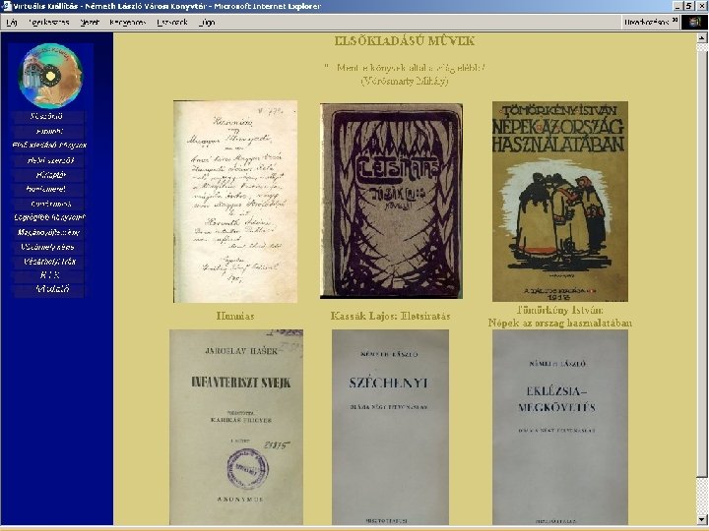Screen dimensions: 709x531
Task: Open the Infanteriszt Svejk title page image
Action: (x=236, y=427)
